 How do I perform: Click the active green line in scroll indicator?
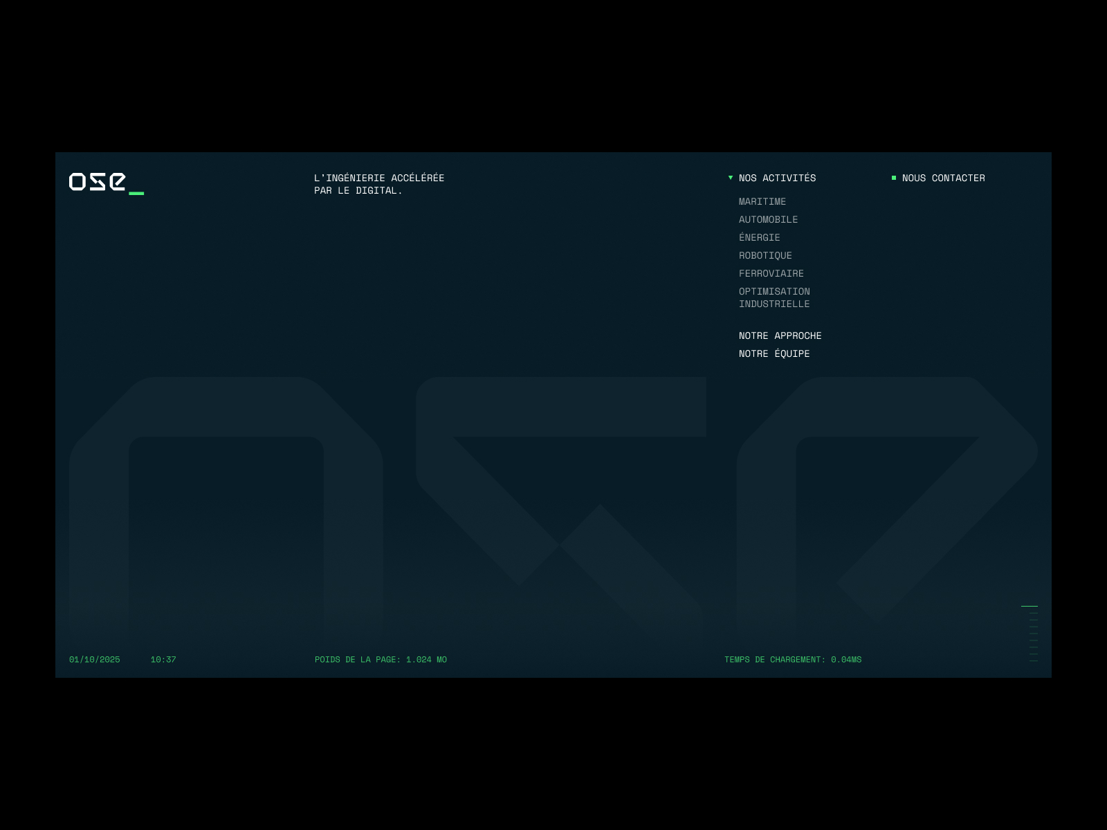[1029, 606]
